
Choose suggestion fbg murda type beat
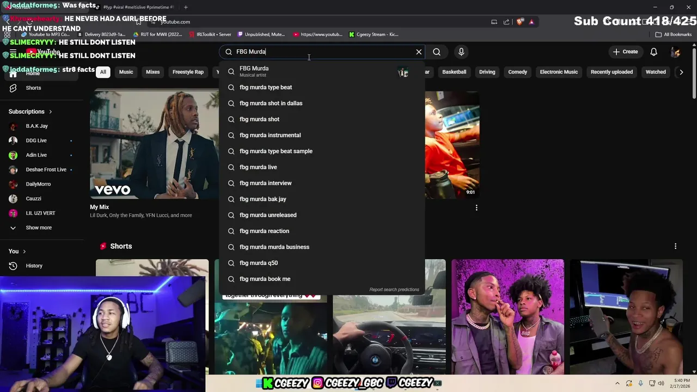(322, 87)
